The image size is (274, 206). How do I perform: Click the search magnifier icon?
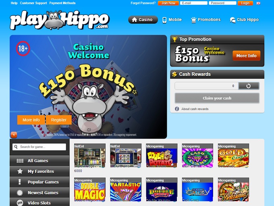tap(16, 147)
